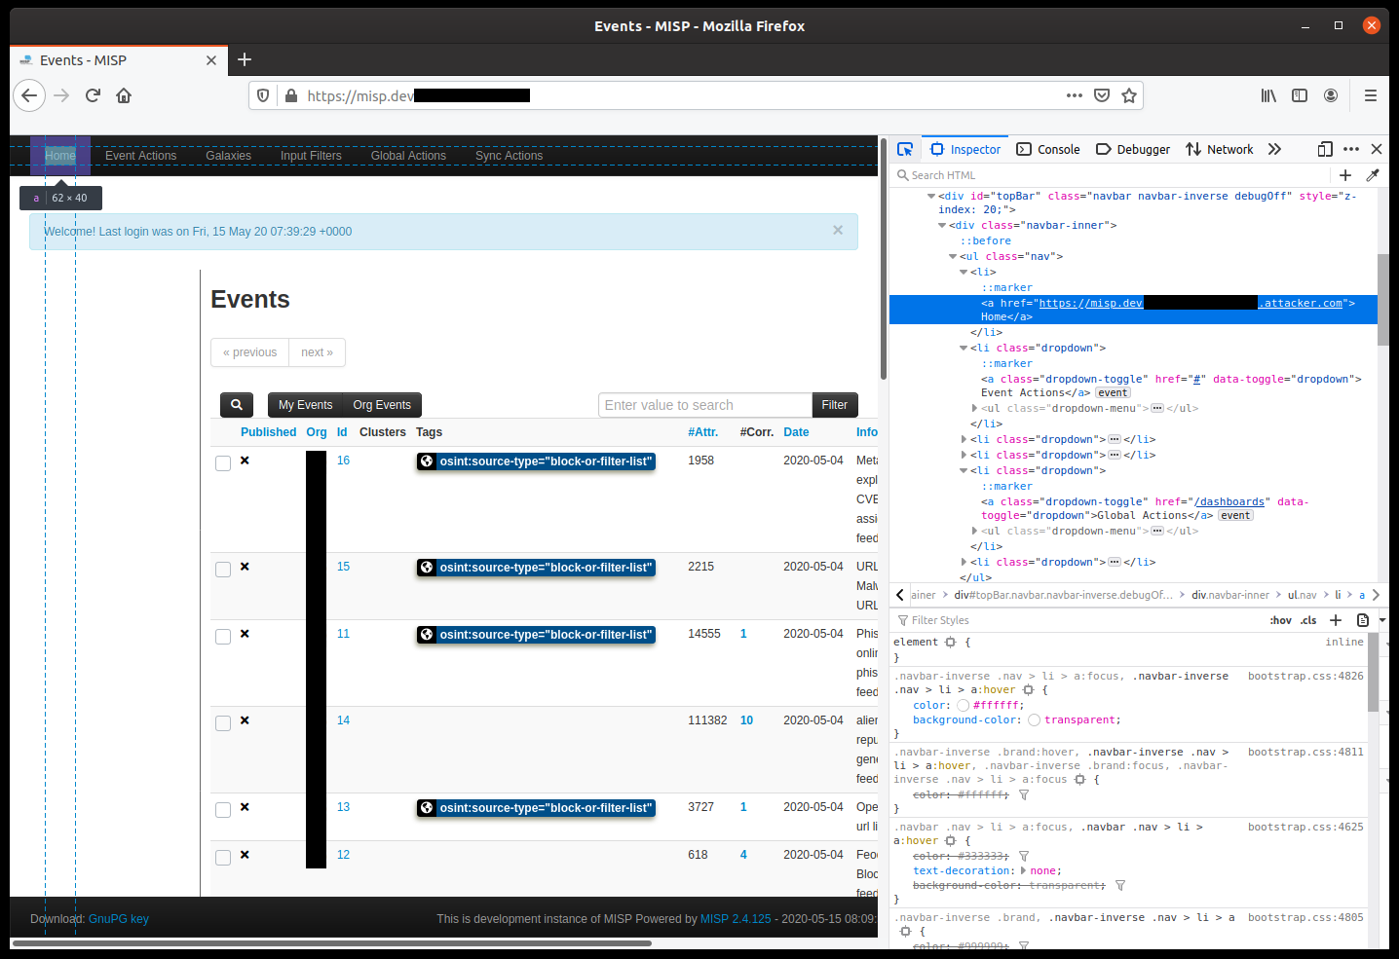Viewport: 1399px width, 959px height.
Task: Save page to Pocket
Action: coord(1102,95)
